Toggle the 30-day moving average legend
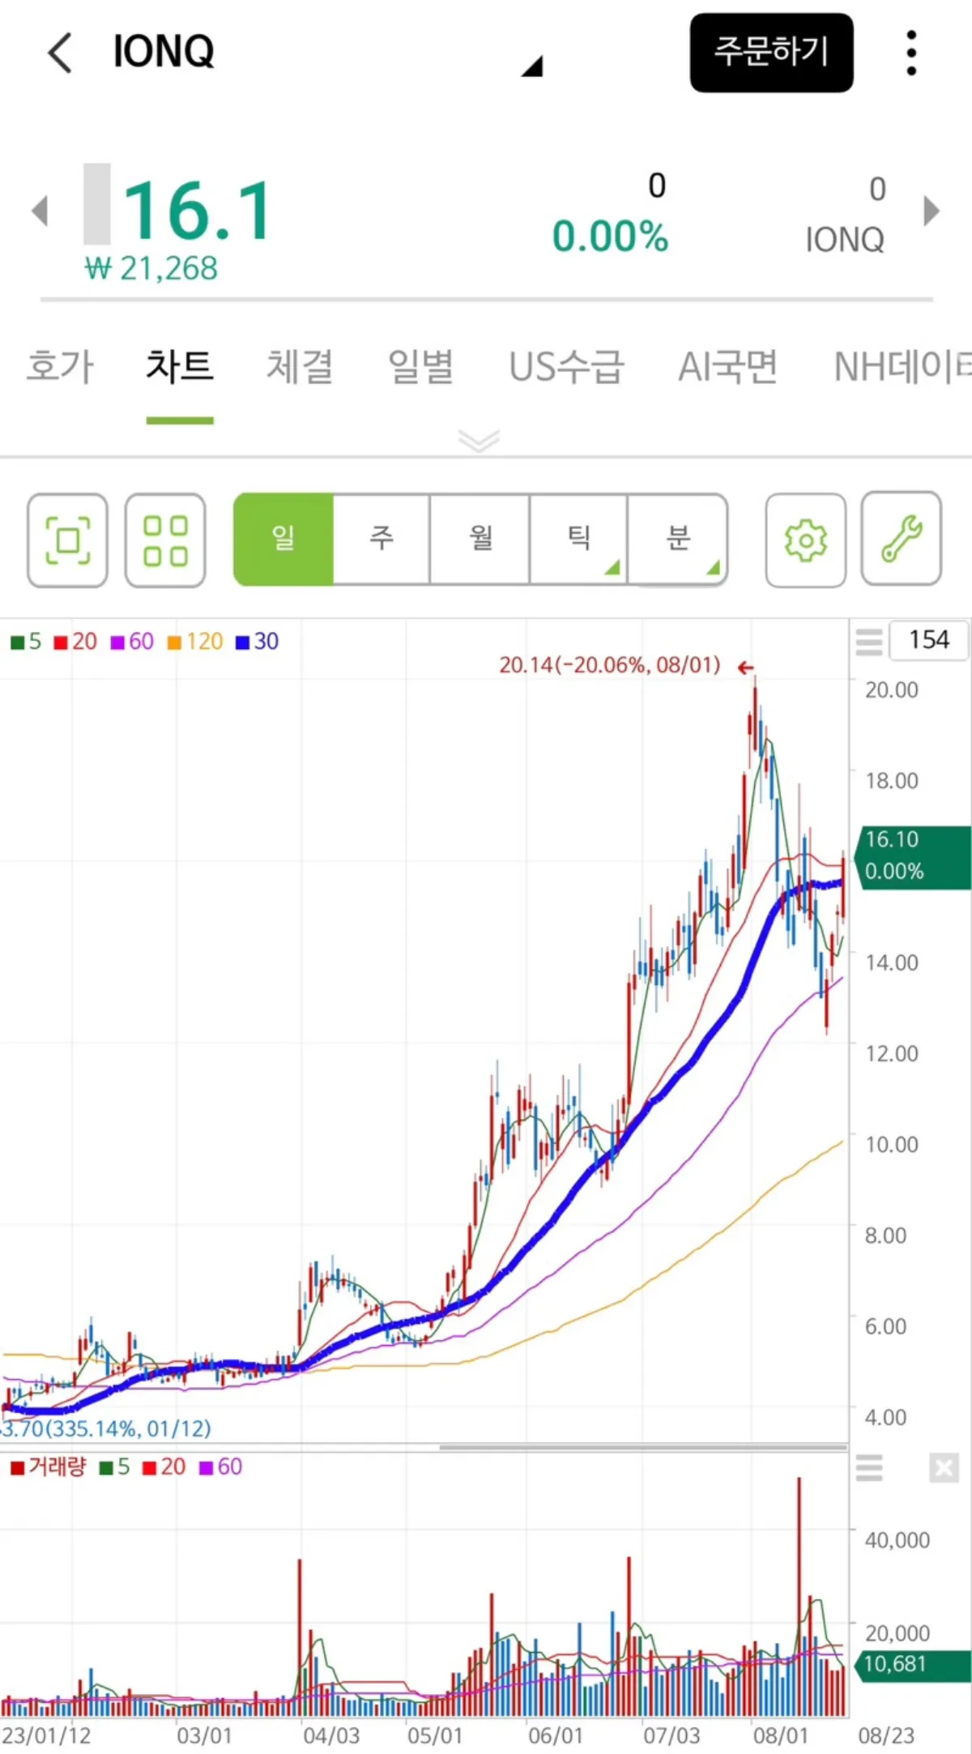 click(257, 642)
